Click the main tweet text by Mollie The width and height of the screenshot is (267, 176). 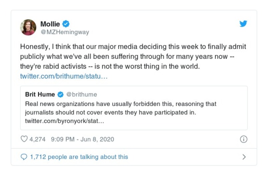pyautogui.click(x=133, y=57)
